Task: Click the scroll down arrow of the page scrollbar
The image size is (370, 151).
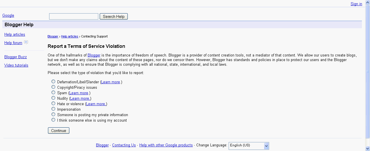Action: click(x=368, y=148)
